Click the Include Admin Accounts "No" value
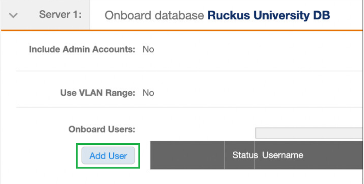This screenshot has width=364, height=184. pos(148,49)
